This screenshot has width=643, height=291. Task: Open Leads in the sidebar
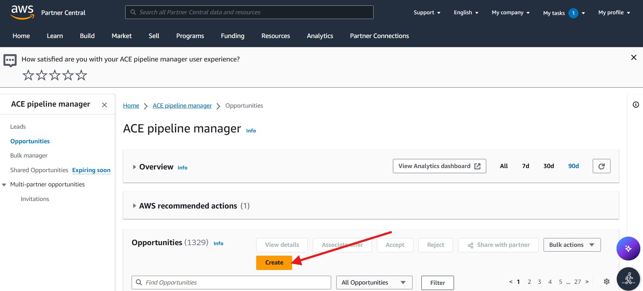click(x=18, y=127)
